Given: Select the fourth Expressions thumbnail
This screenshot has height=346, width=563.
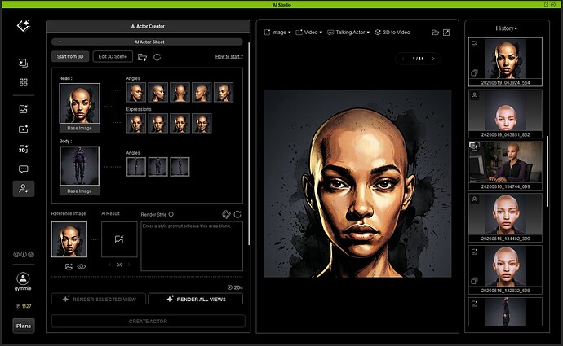Looking at the screenshot, I should click(202, 123).
